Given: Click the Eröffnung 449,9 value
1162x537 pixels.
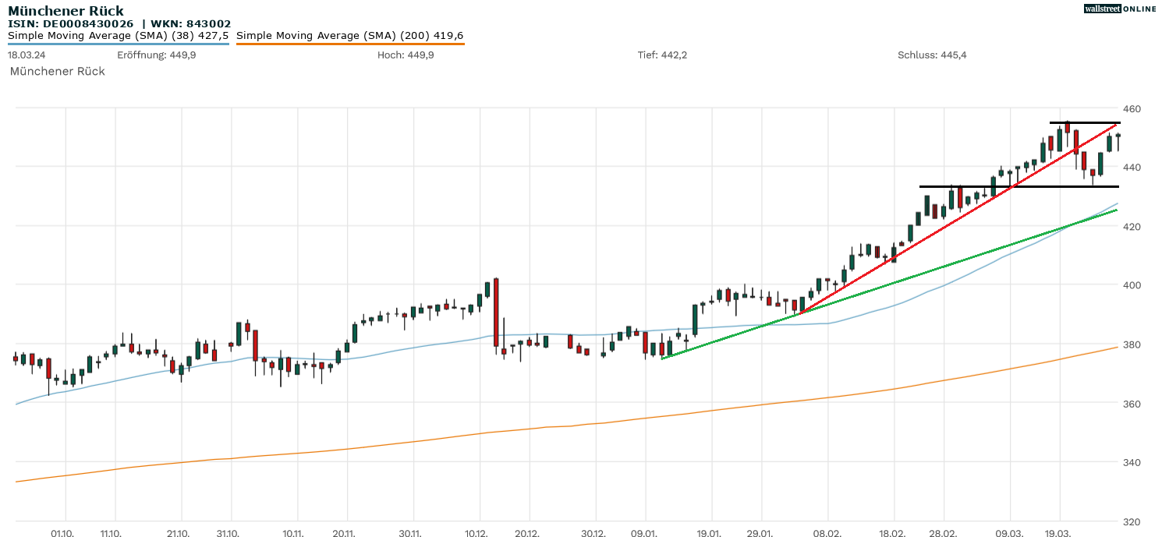Looking at the screenshot, I should coord(156,55).
